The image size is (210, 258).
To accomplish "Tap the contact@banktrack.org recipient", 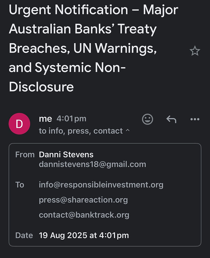I will pyautogui.click(x=84, y=215).
